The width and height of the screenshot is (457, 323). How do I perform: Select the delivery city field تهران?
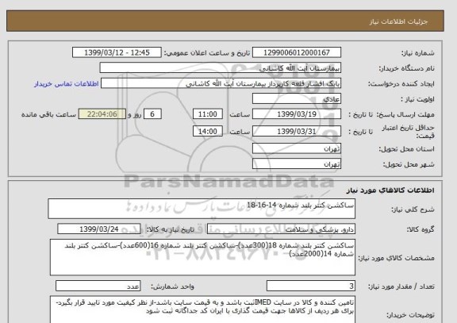click(x=297, y=163)
